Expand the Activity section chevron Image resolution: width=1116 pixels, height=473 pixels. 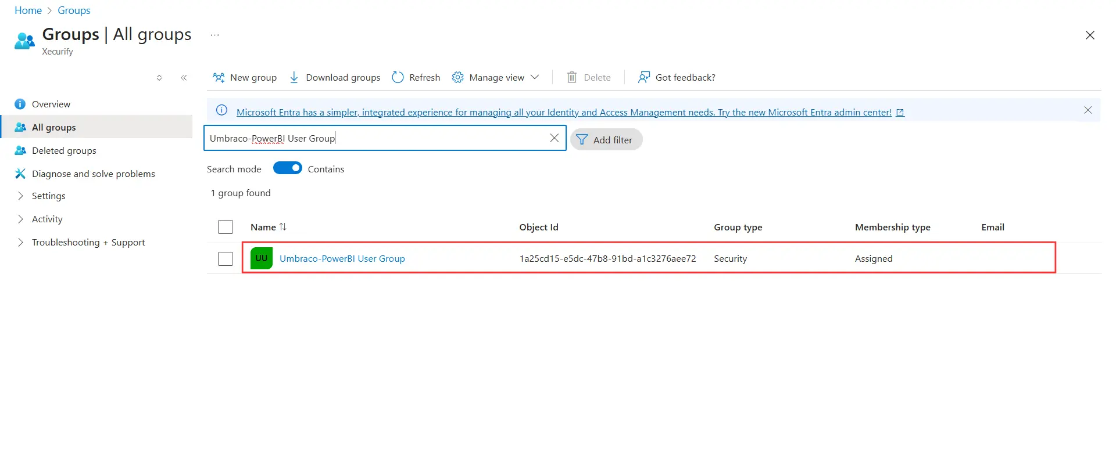point(21,219)
